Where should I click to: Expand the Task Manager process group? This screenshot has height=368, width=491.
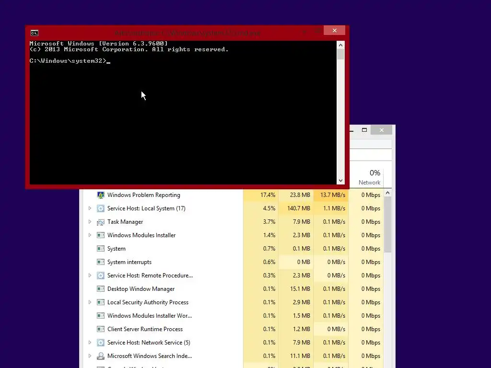(90, 222)
